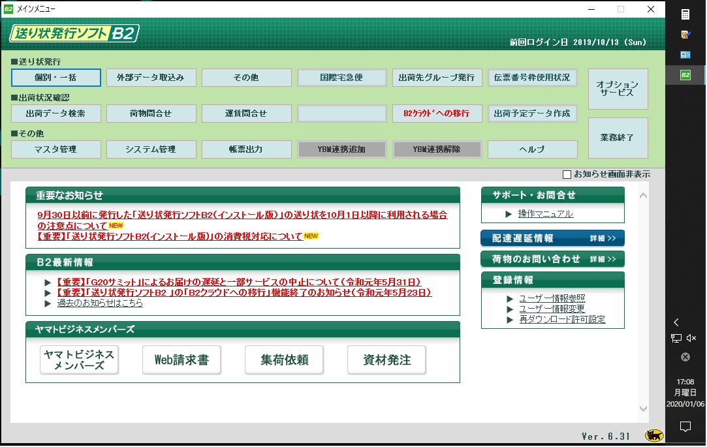707x447 pixels.
Task: Open オプションサービス
Action: pos(618,89)
